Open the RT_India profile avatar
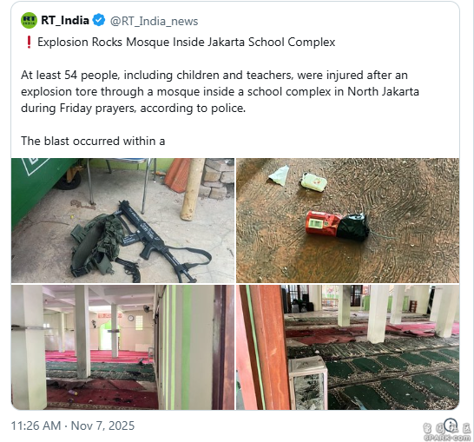 [29, 21]
